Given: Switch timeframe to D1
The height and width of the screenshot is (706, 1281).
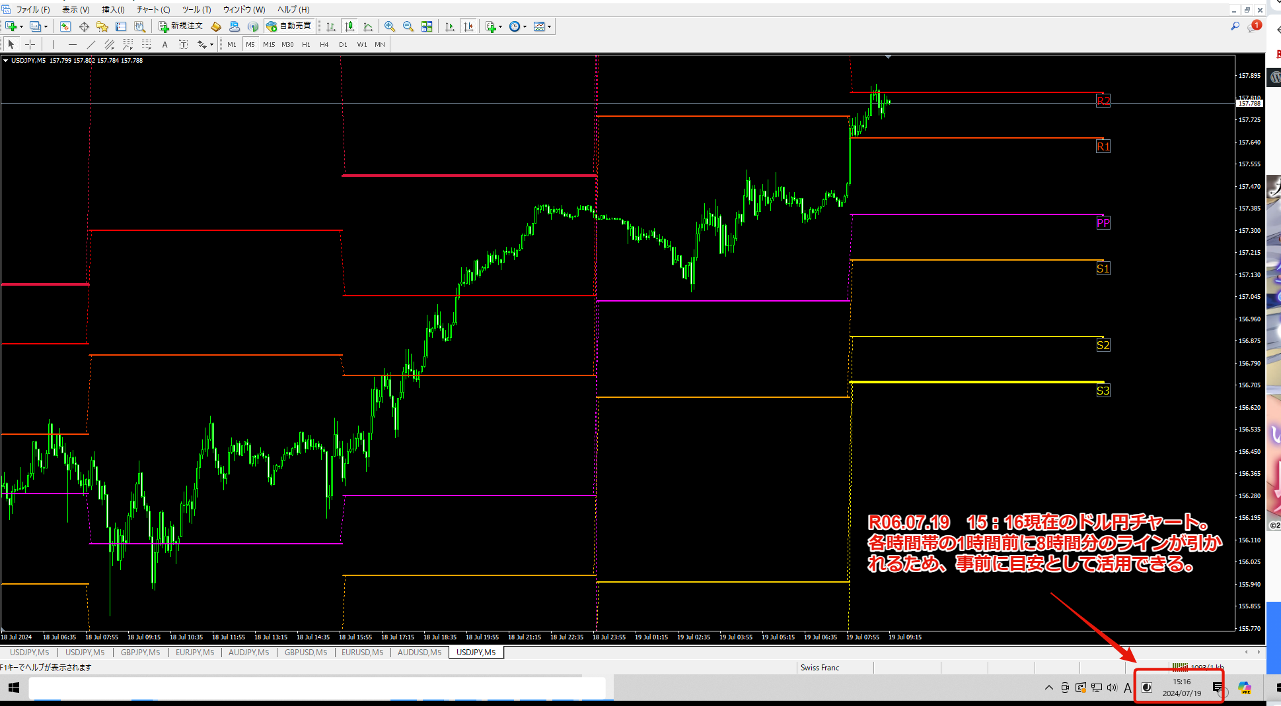Looking at the screenshot, I should click(343, 44).
